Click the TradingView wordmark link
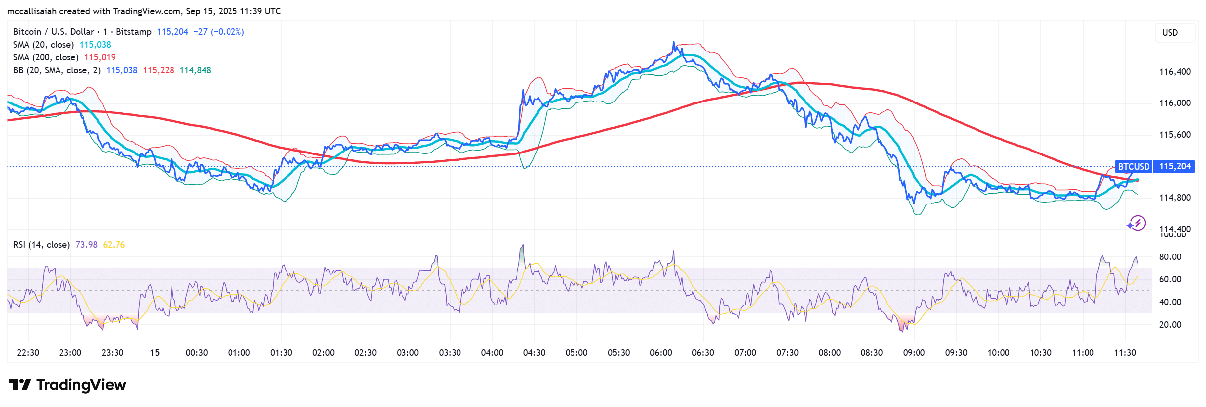 [x=81, y=385]
